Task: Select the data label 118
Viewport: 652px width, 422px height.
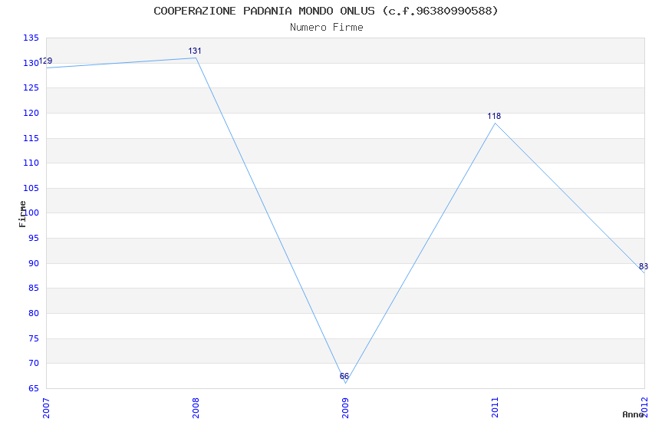Action: (x=494, y=116)
